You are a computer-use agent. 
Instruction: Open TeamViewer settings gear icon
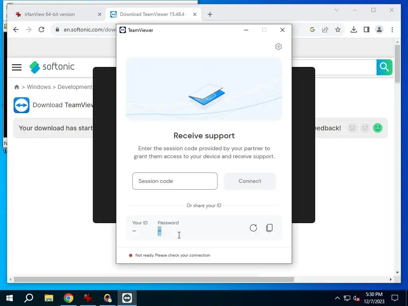click(279, 47)
